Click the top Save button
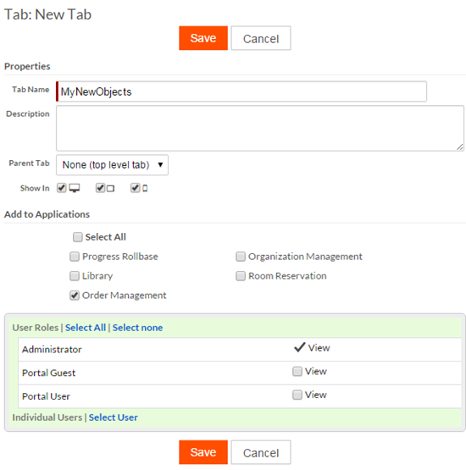This screenshot has height=470, width=466. (x=203, y=38)
